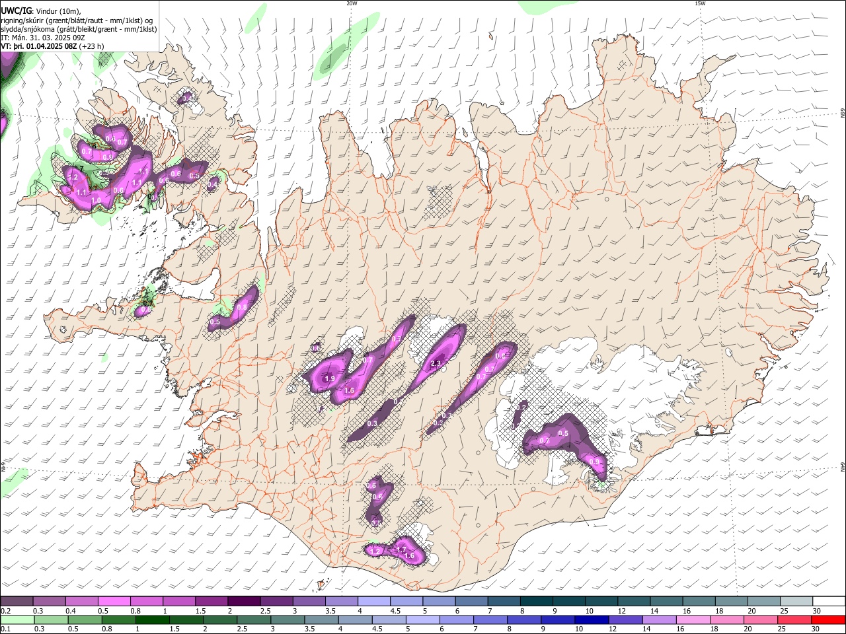Select the '(+23 h)' forecast offset text

[x=91, y=47]
